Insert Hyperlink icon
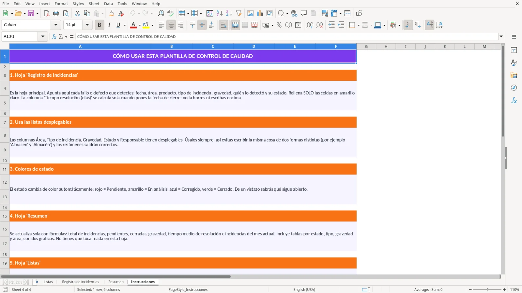 (x=294, y=13)
